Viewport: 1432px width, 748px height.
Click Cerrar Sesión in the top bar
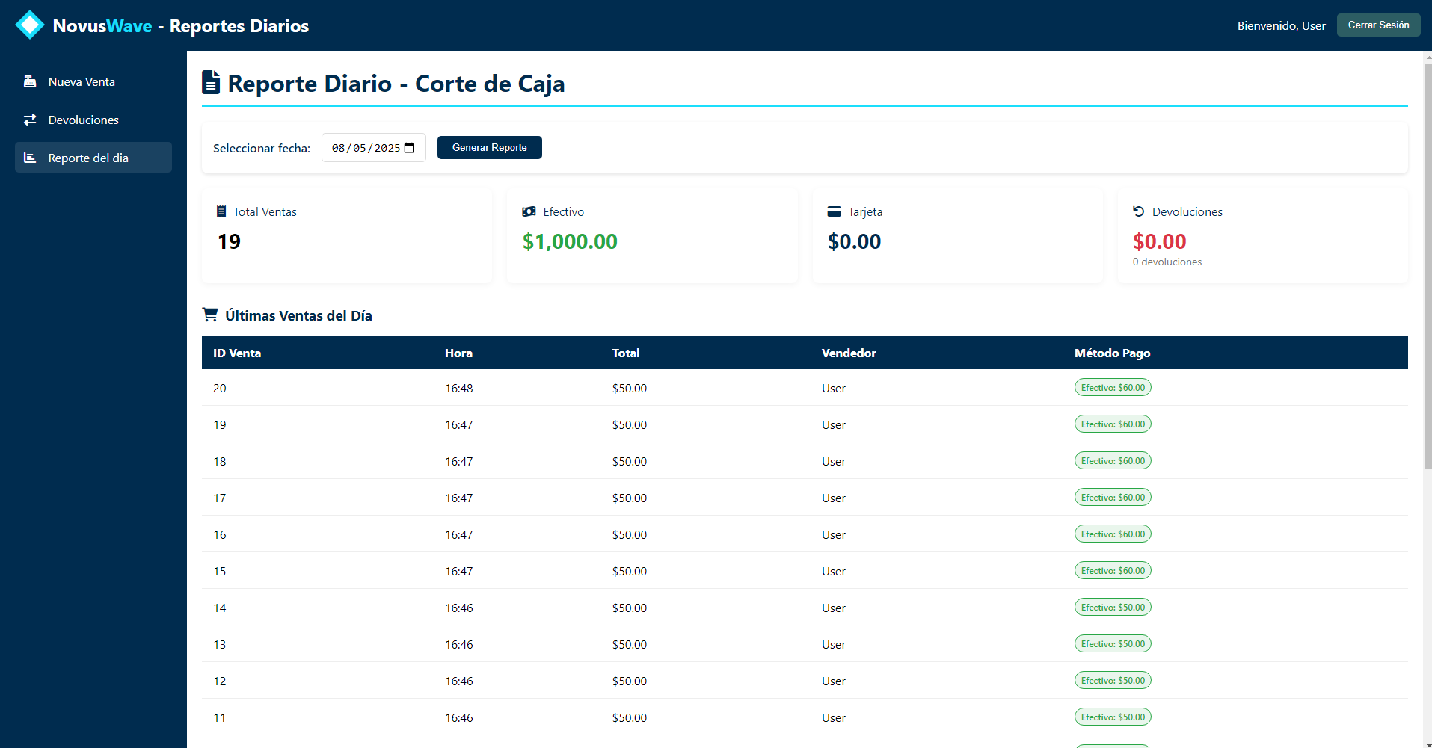coord(1377,24)
